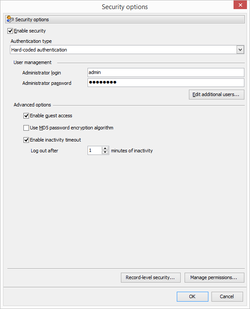Click the Cancel button
Viewport: 250px width, 309px height.
pos(227,296)
